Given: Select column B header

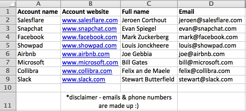Looking at the screenshot, I should pos(91,4).
